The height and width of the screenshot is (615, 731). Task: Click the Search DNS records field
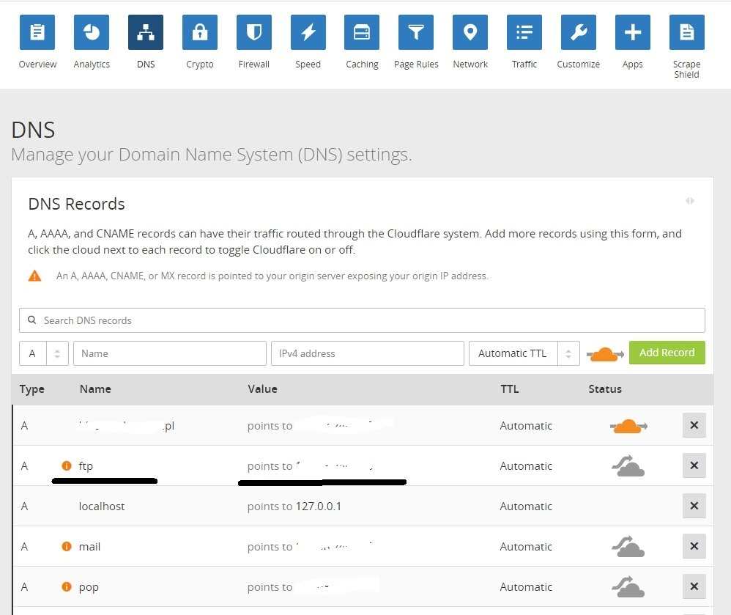pos(362,320)
